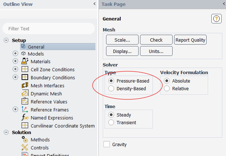The image size is (226, 156).
Task: Click the Materials flask icon
Action: (x=25, y=61)
